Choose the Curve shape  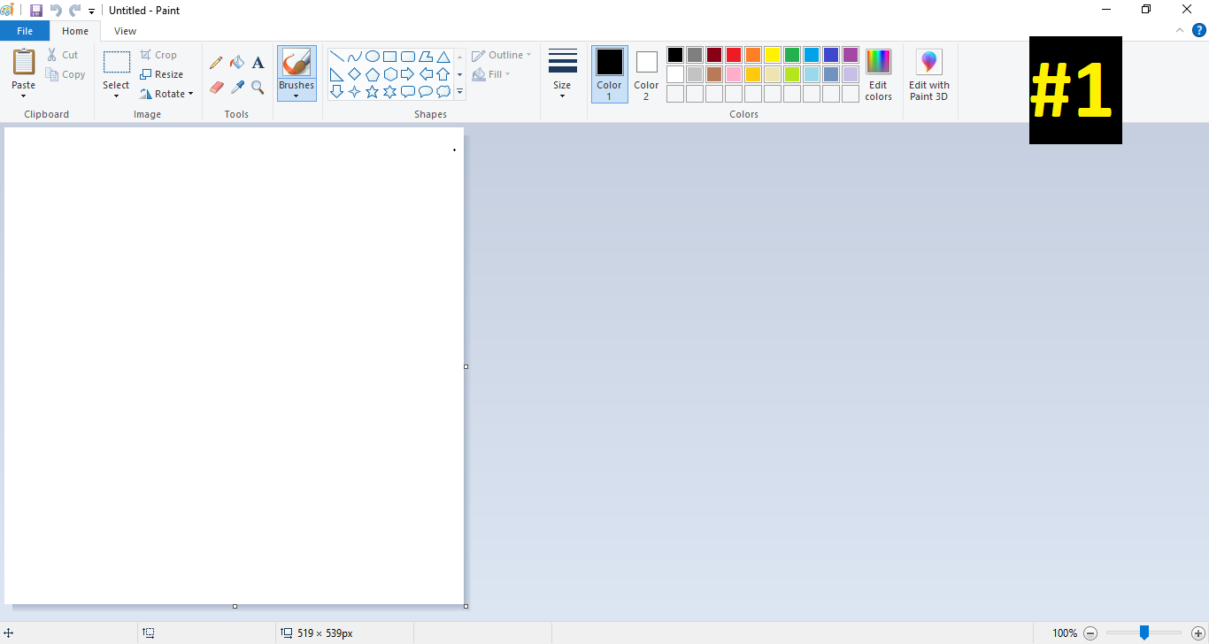(355, 57)
